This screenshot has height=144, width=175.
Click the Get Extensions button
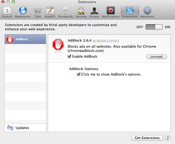[147, 138]
